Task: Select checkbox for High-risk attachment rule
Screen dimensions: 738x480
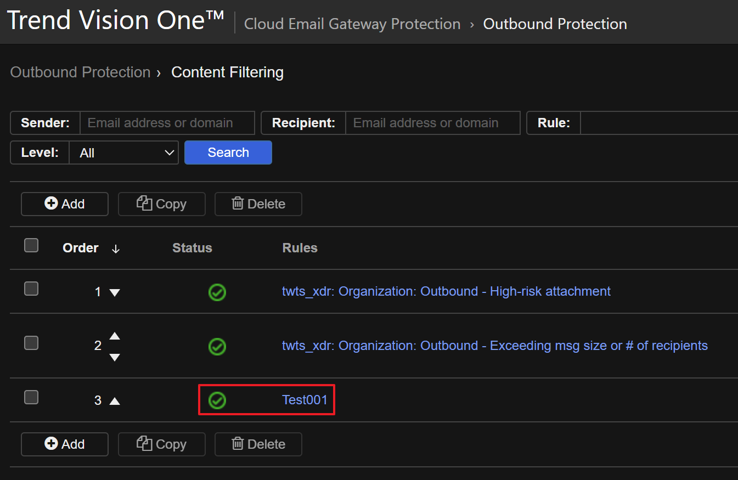Action: [31, 289]
